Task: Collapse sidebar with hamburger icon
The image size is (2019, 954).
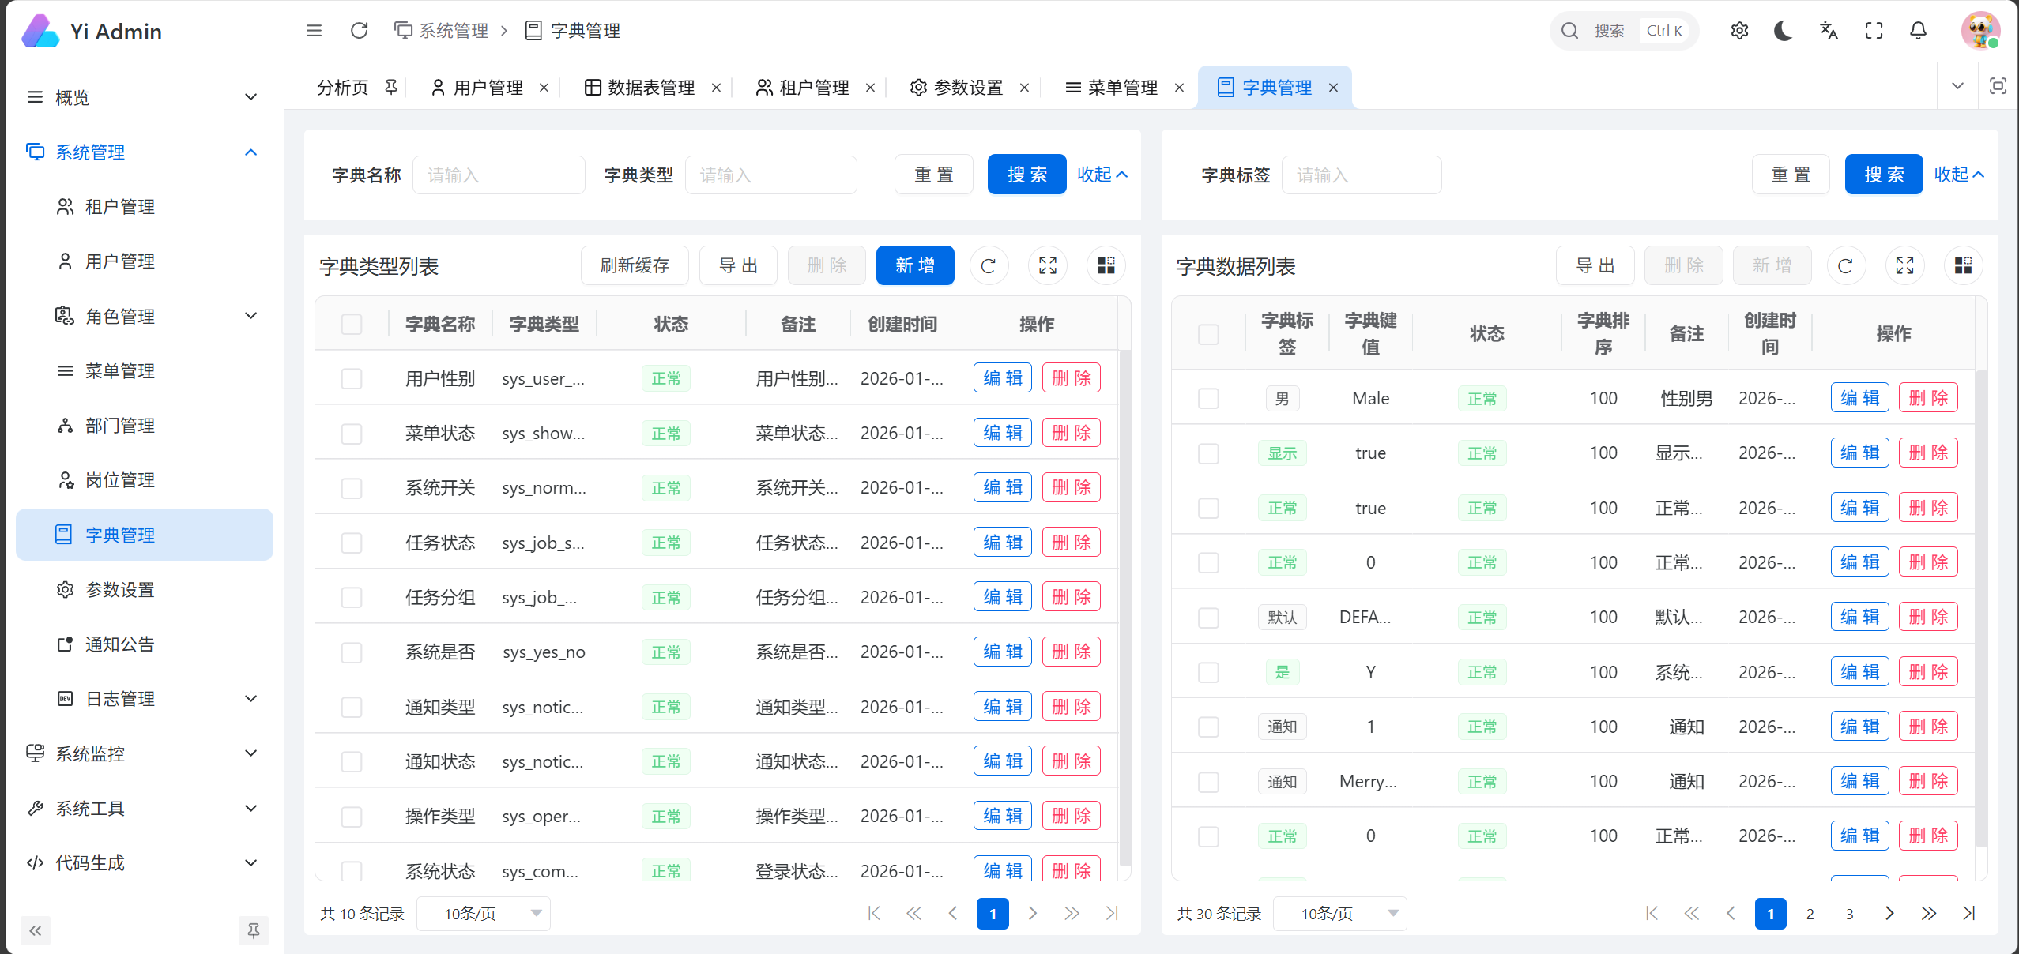Action: point(314,31)
